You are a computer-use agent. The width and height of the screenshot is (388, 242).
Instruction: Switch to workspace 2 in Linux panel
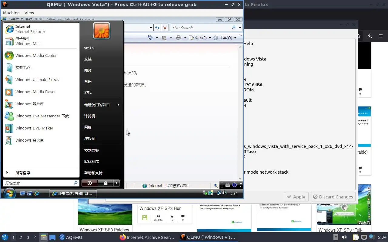(x=21, y=237)
